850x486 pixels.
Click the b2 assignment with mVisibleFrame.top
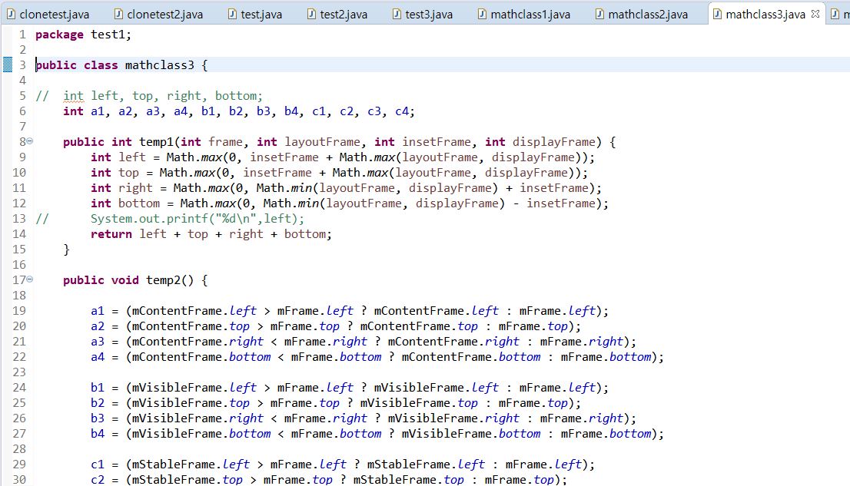point(336,403)
